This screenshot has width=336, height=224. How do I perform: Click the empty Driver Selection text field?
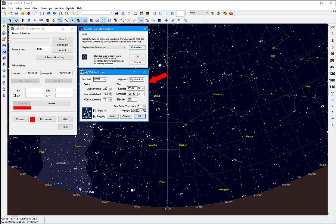[x=31, y=41]
